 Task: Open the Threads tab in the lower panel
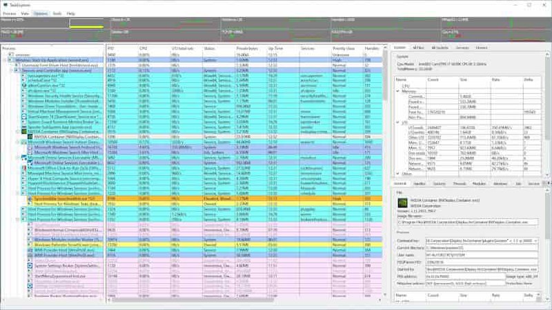pos(460,184)
